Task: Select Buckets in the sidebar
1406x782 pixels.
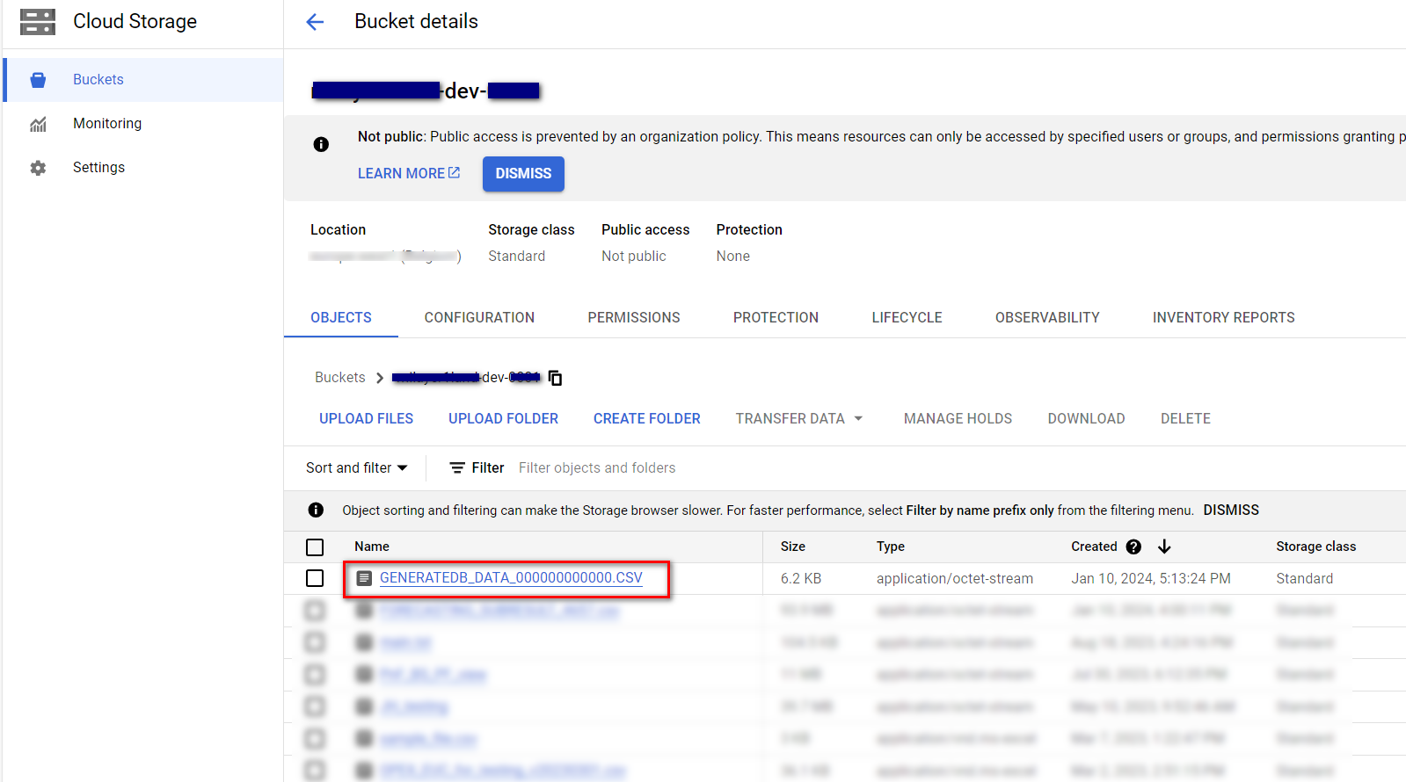Action: (x=144, y=80)
